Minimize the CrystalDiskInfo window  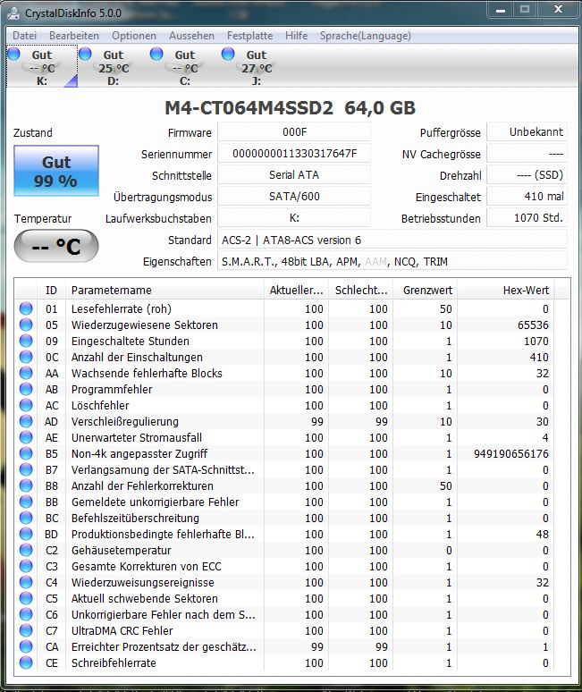(501, 9)
